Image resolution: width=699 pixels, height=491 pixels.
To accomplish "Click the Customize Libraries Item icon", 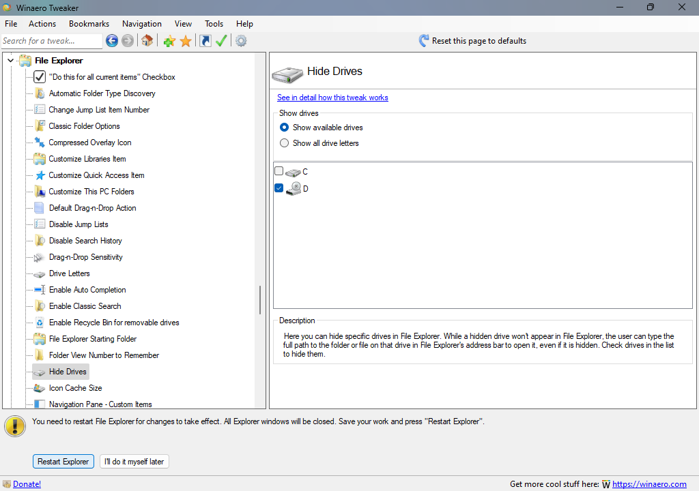I will click(x=40, y=159).
